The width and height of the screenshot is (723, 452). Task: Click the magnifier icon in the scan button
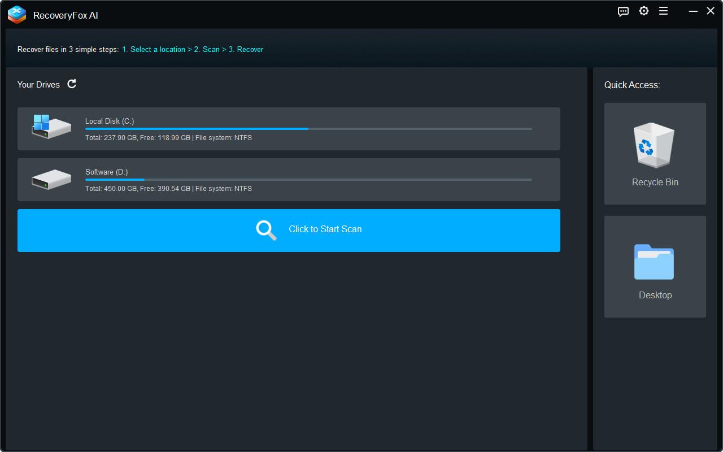[265, 230]
